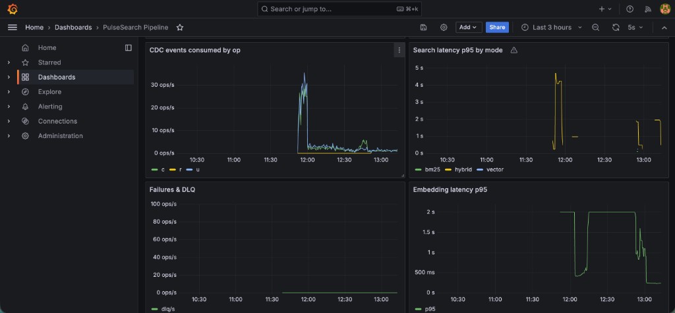Click Search latency p95 by mode title
Viewport: 675px width, 313px height.
tap(457, 50)
